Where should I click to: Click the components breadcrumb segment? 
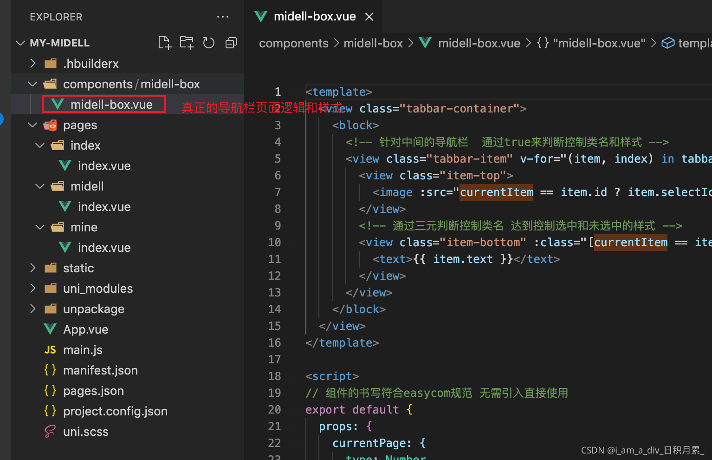294,43
